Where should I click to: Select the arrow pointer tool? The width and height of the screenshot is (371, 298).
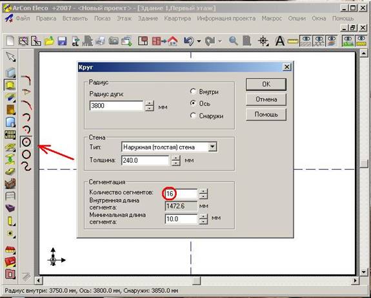pos(11,57)
